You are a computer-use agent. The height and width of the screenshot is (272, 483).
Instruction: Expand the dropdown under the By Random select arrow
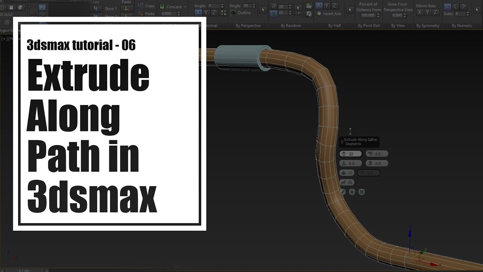point(298,13)
